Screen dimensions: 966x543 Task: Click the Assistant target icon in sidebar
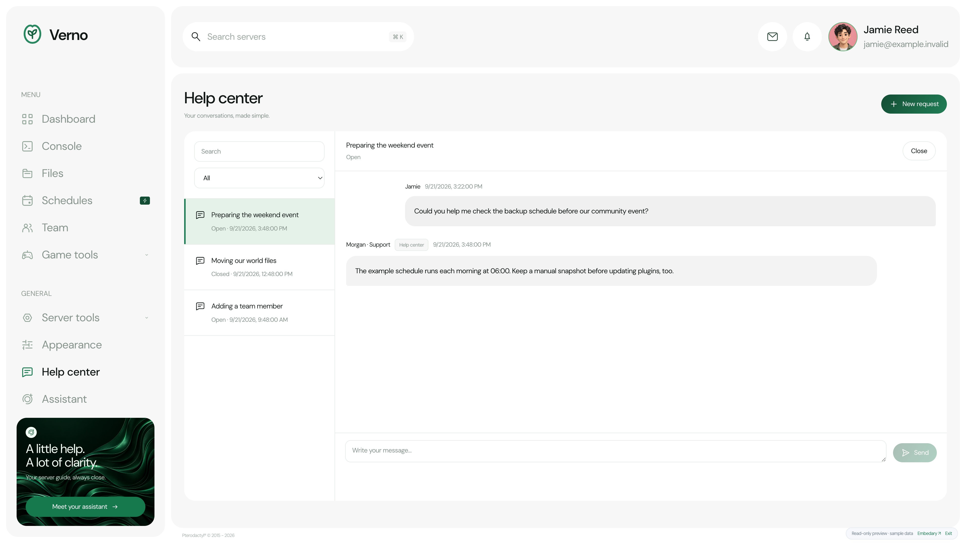(x=27, y=399)
